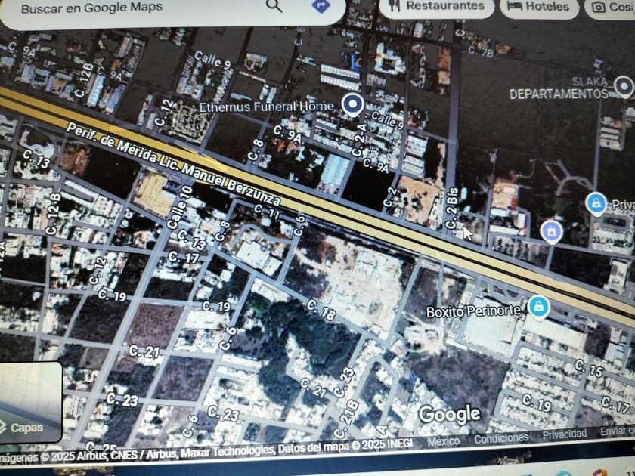Click the C. 15 street label

coord(589,368)
